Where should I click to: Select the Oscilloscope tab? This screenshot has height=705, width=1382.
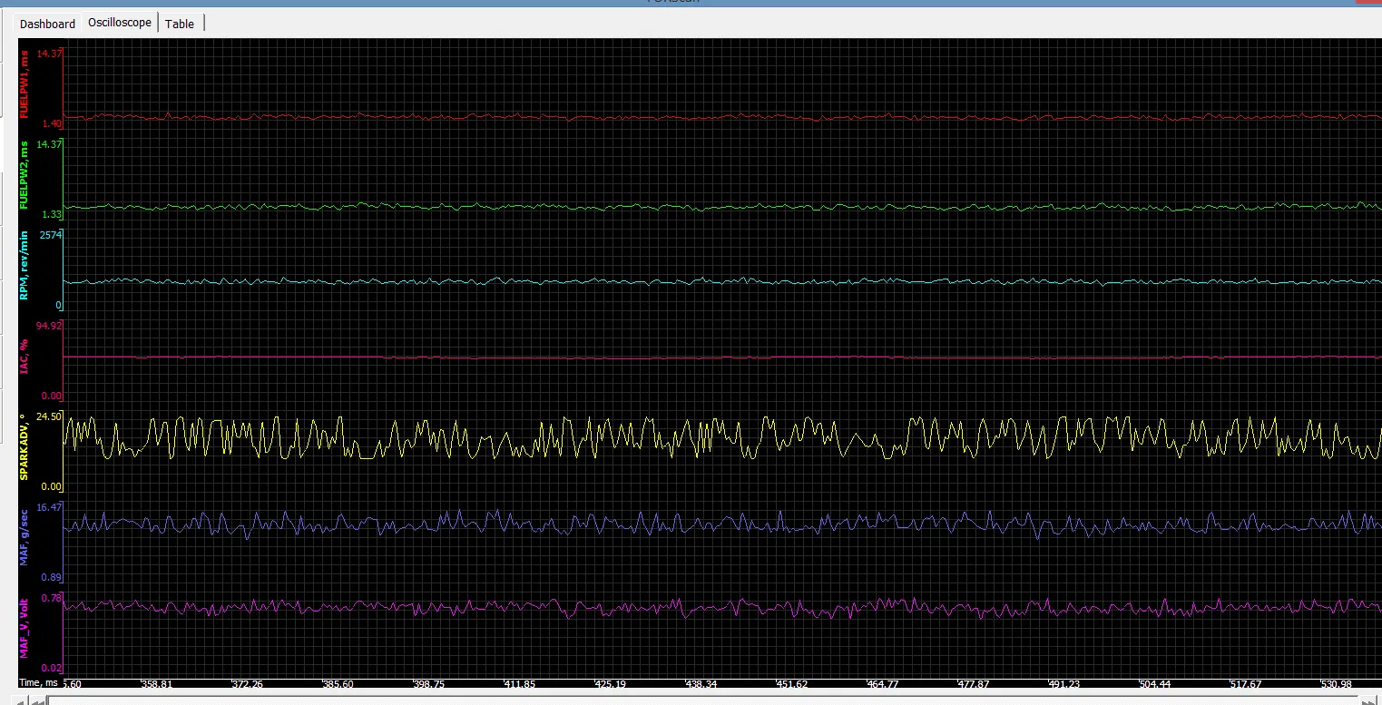point(120,23)
